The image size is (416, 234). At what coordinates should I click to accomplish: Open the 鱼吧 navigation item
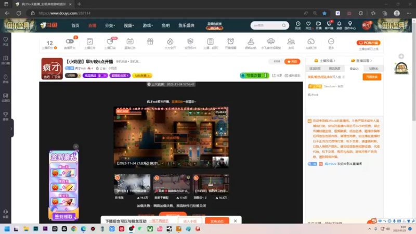(166, 25)
